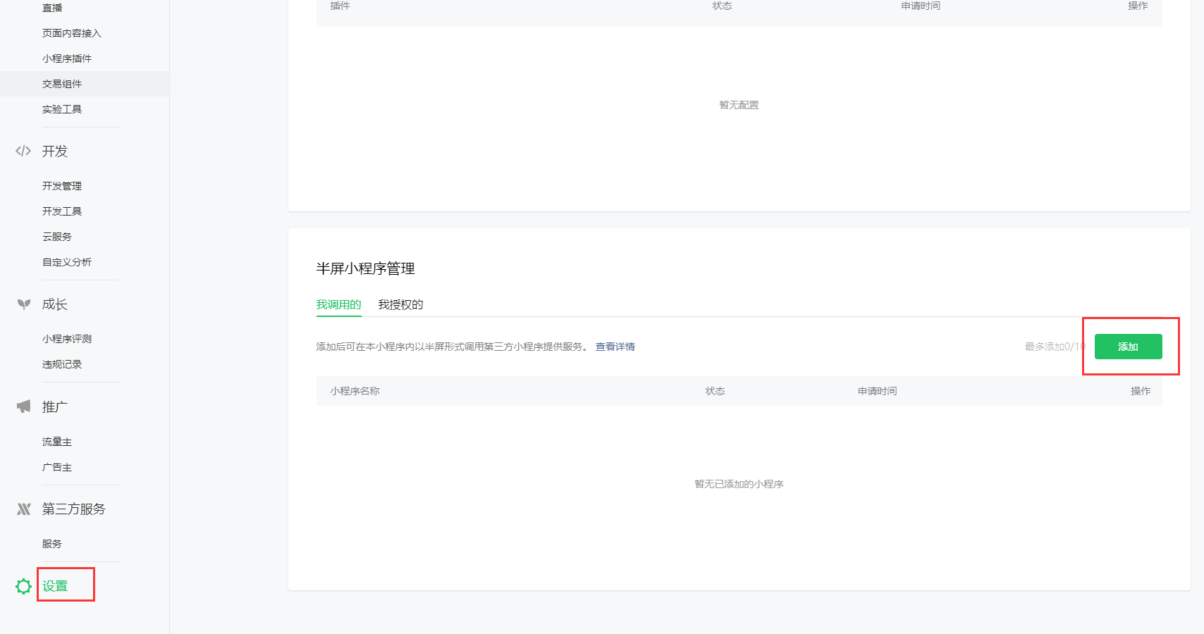Click the 第三方服务 section heading
This screenshot has width=1204, height=634.
[74, 509]
